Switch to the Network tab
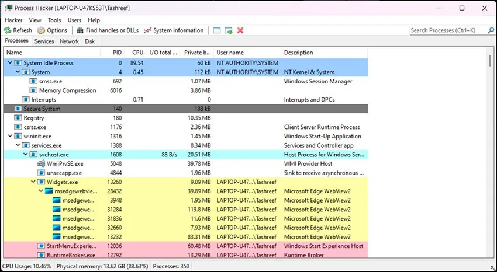Viewport: 497px width, 272px height. click(70, 41)
